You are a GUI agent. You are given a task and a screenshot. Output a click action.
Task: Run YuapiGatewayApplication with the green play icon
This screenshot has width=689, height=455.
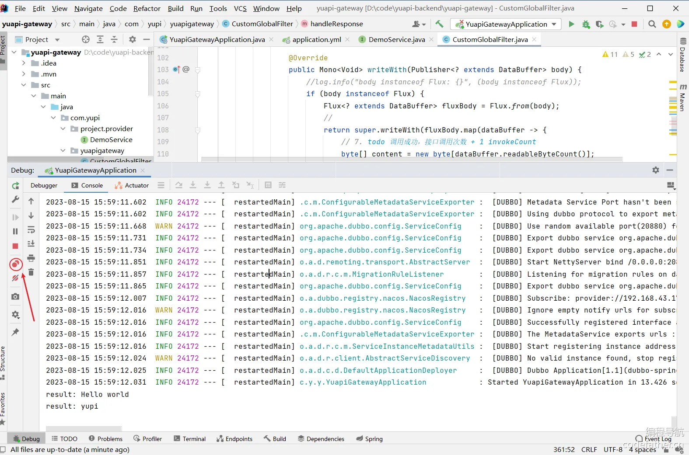(571, 24)
